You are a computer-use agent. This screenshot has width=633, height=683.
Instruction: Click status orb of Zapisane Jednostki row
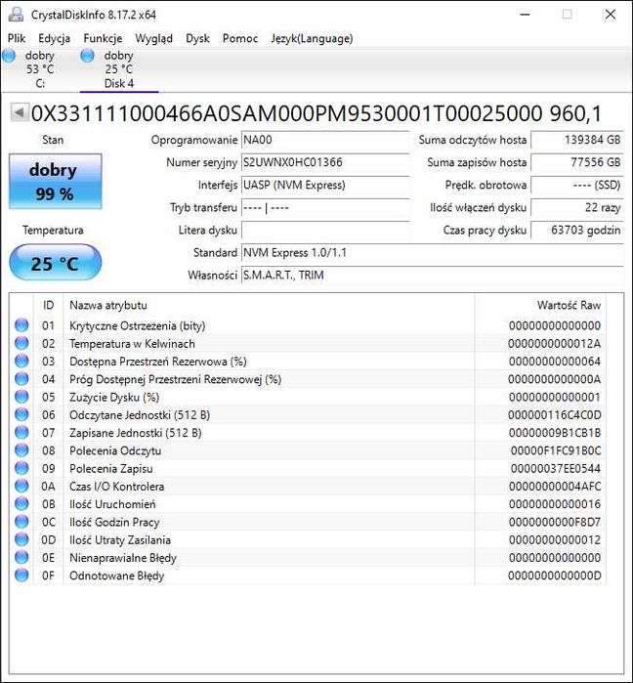tap(21, 433)
